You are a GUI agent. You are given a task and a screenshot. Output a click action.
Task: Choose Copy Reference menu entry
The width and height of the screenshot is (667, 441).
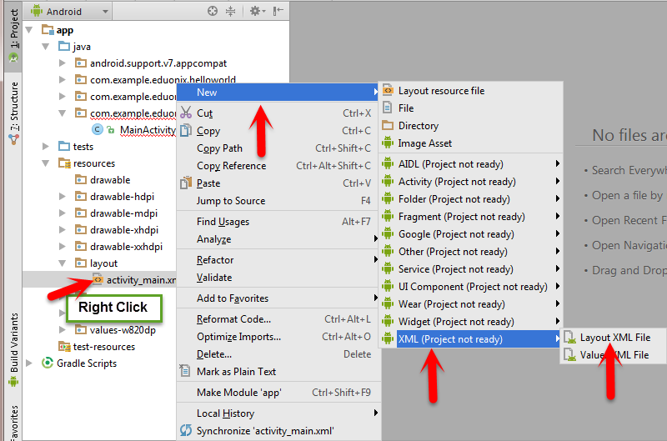[278, 165]
